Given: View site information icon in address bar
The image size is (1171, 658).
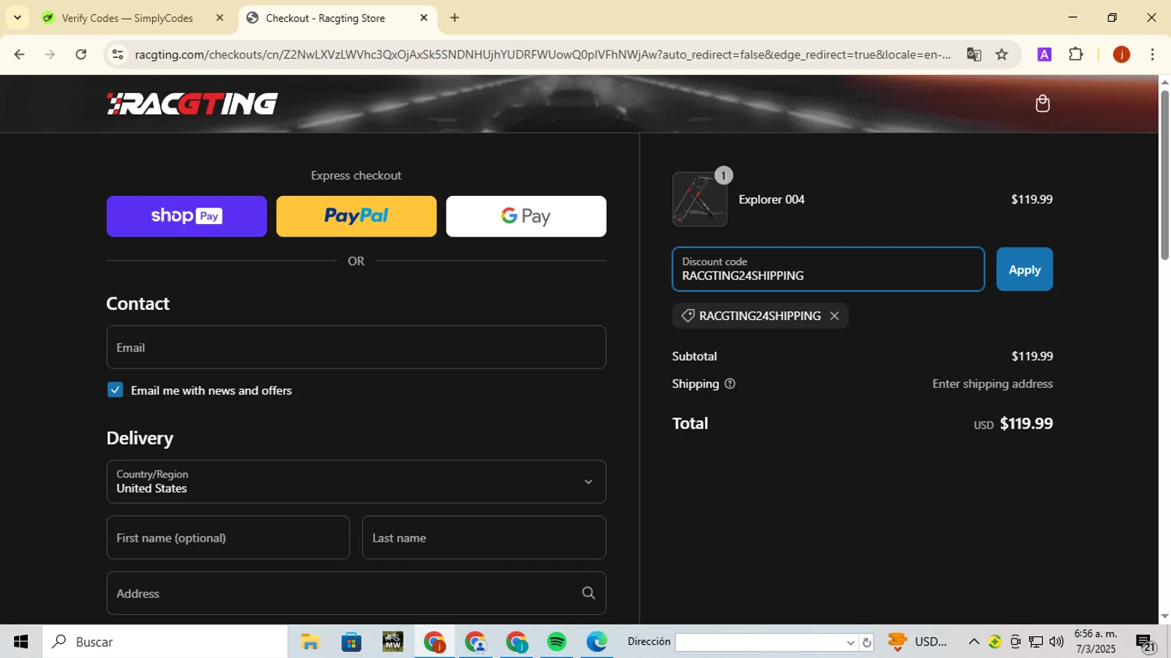Looking at the screenshot, I should 118,55.
